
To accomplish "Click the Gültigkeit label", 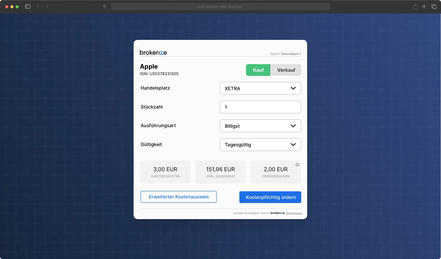I will pyautogui.click(x=151, y=145).
